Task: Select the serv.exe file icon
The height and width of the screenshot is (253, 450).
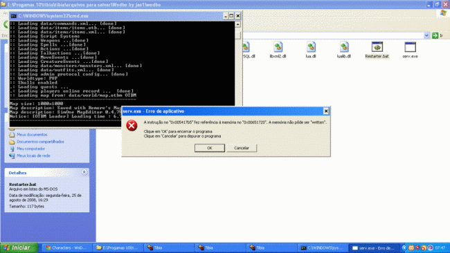Action: tap(410, 47)
